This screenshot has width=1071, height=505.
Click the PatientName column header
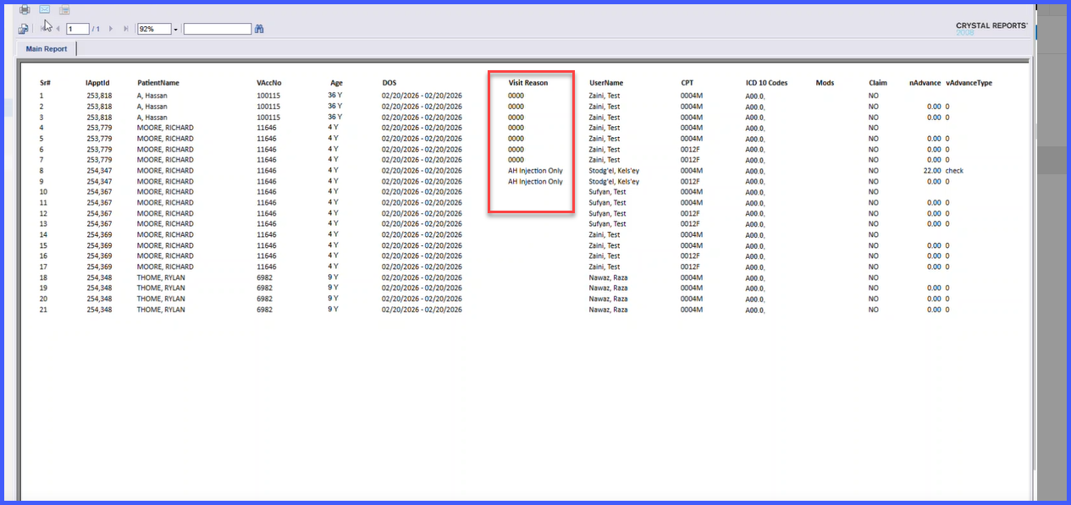point(158,83)
